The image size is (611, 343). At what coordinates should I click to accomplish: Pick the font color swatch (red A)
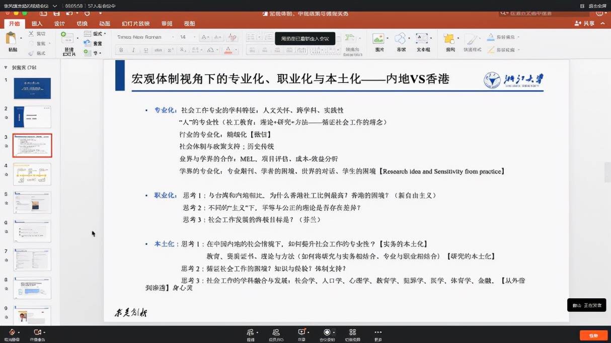click(227, 50)
